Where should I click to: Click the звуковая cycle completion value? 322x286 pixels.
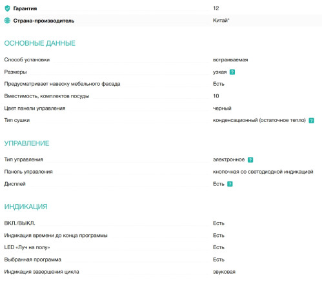point(224,272)
